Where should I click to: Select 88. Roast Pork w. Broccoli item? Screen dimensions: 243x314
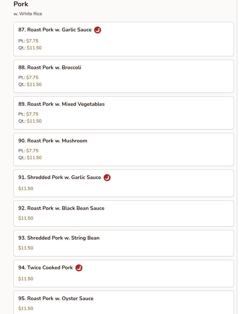pos(50,67)
